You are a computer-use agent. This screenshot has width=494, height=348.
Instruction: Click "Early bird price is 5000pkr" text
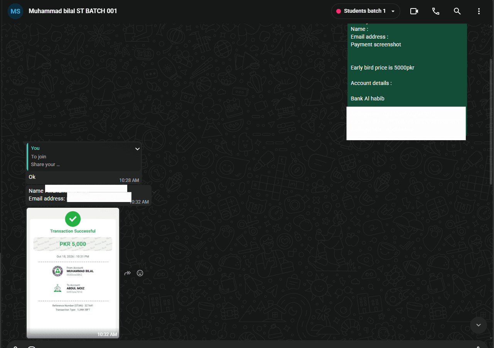(383, 68)
